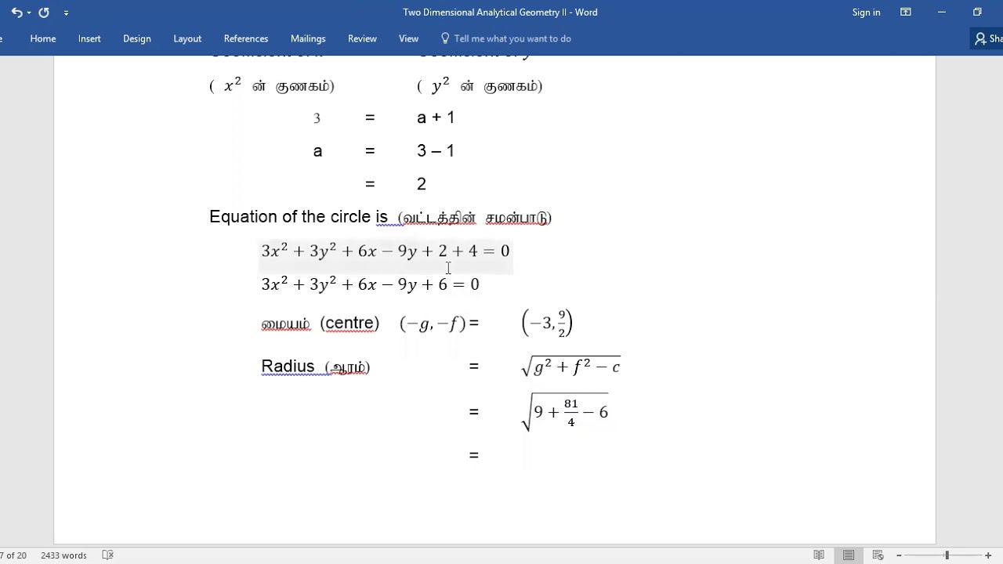Switch to the Design tab

137,38
